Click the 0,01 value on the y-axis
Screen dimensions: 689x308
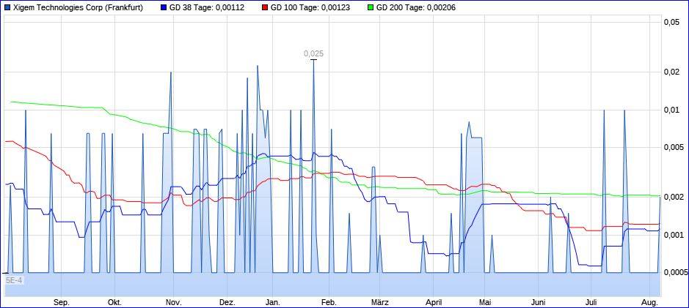(671, 110)
